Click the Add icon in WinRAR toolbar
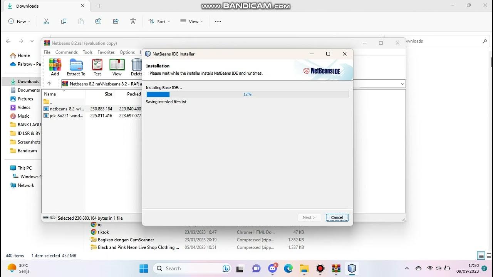Screen dimensions: 493x277 click(x=55, y=67)
